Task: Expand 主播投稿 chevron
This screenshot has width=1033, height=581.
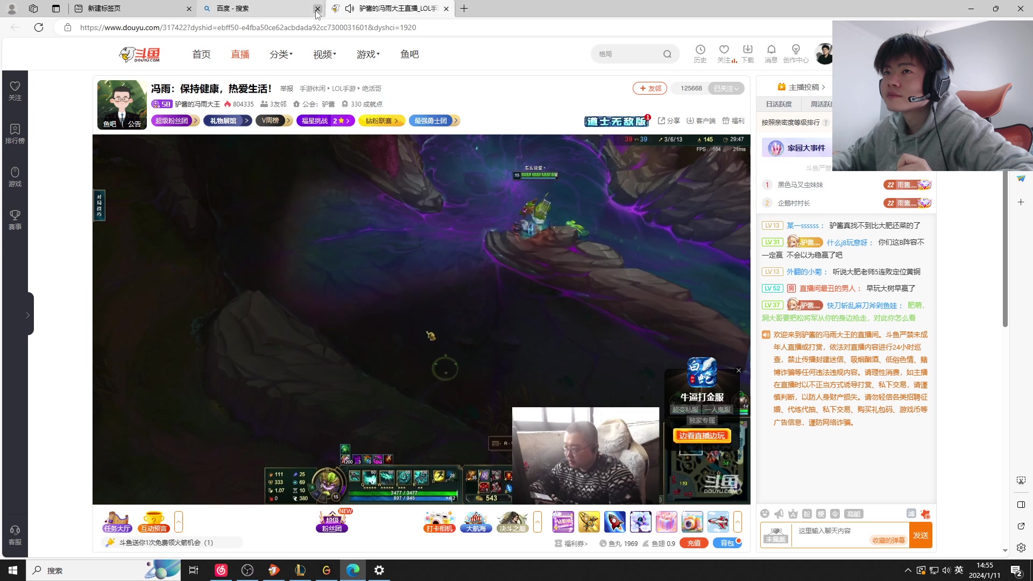Action: [x=823, y=87]
